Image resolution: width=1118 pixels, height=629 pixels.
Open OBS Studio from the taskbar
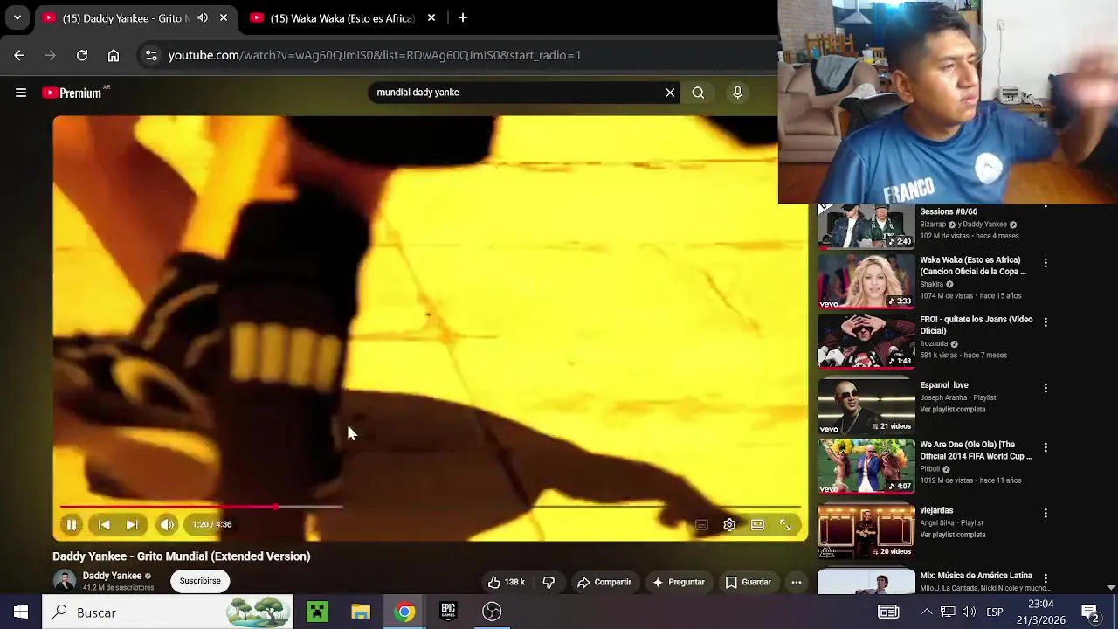[x=492, y=612]
